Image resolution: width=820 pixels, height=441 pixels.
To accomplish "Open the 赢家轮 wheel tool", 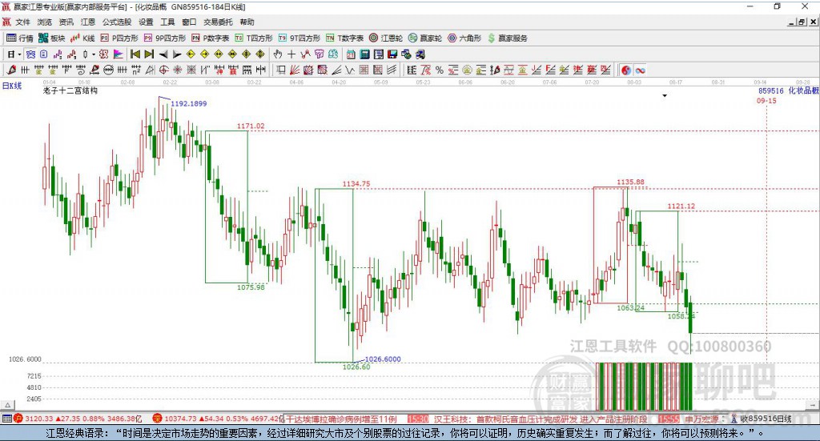I will click(x=425, y=38).
